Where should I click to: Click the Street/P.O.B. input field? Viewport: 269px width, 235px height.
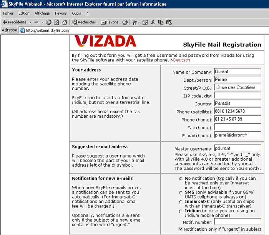coord(237,87)
